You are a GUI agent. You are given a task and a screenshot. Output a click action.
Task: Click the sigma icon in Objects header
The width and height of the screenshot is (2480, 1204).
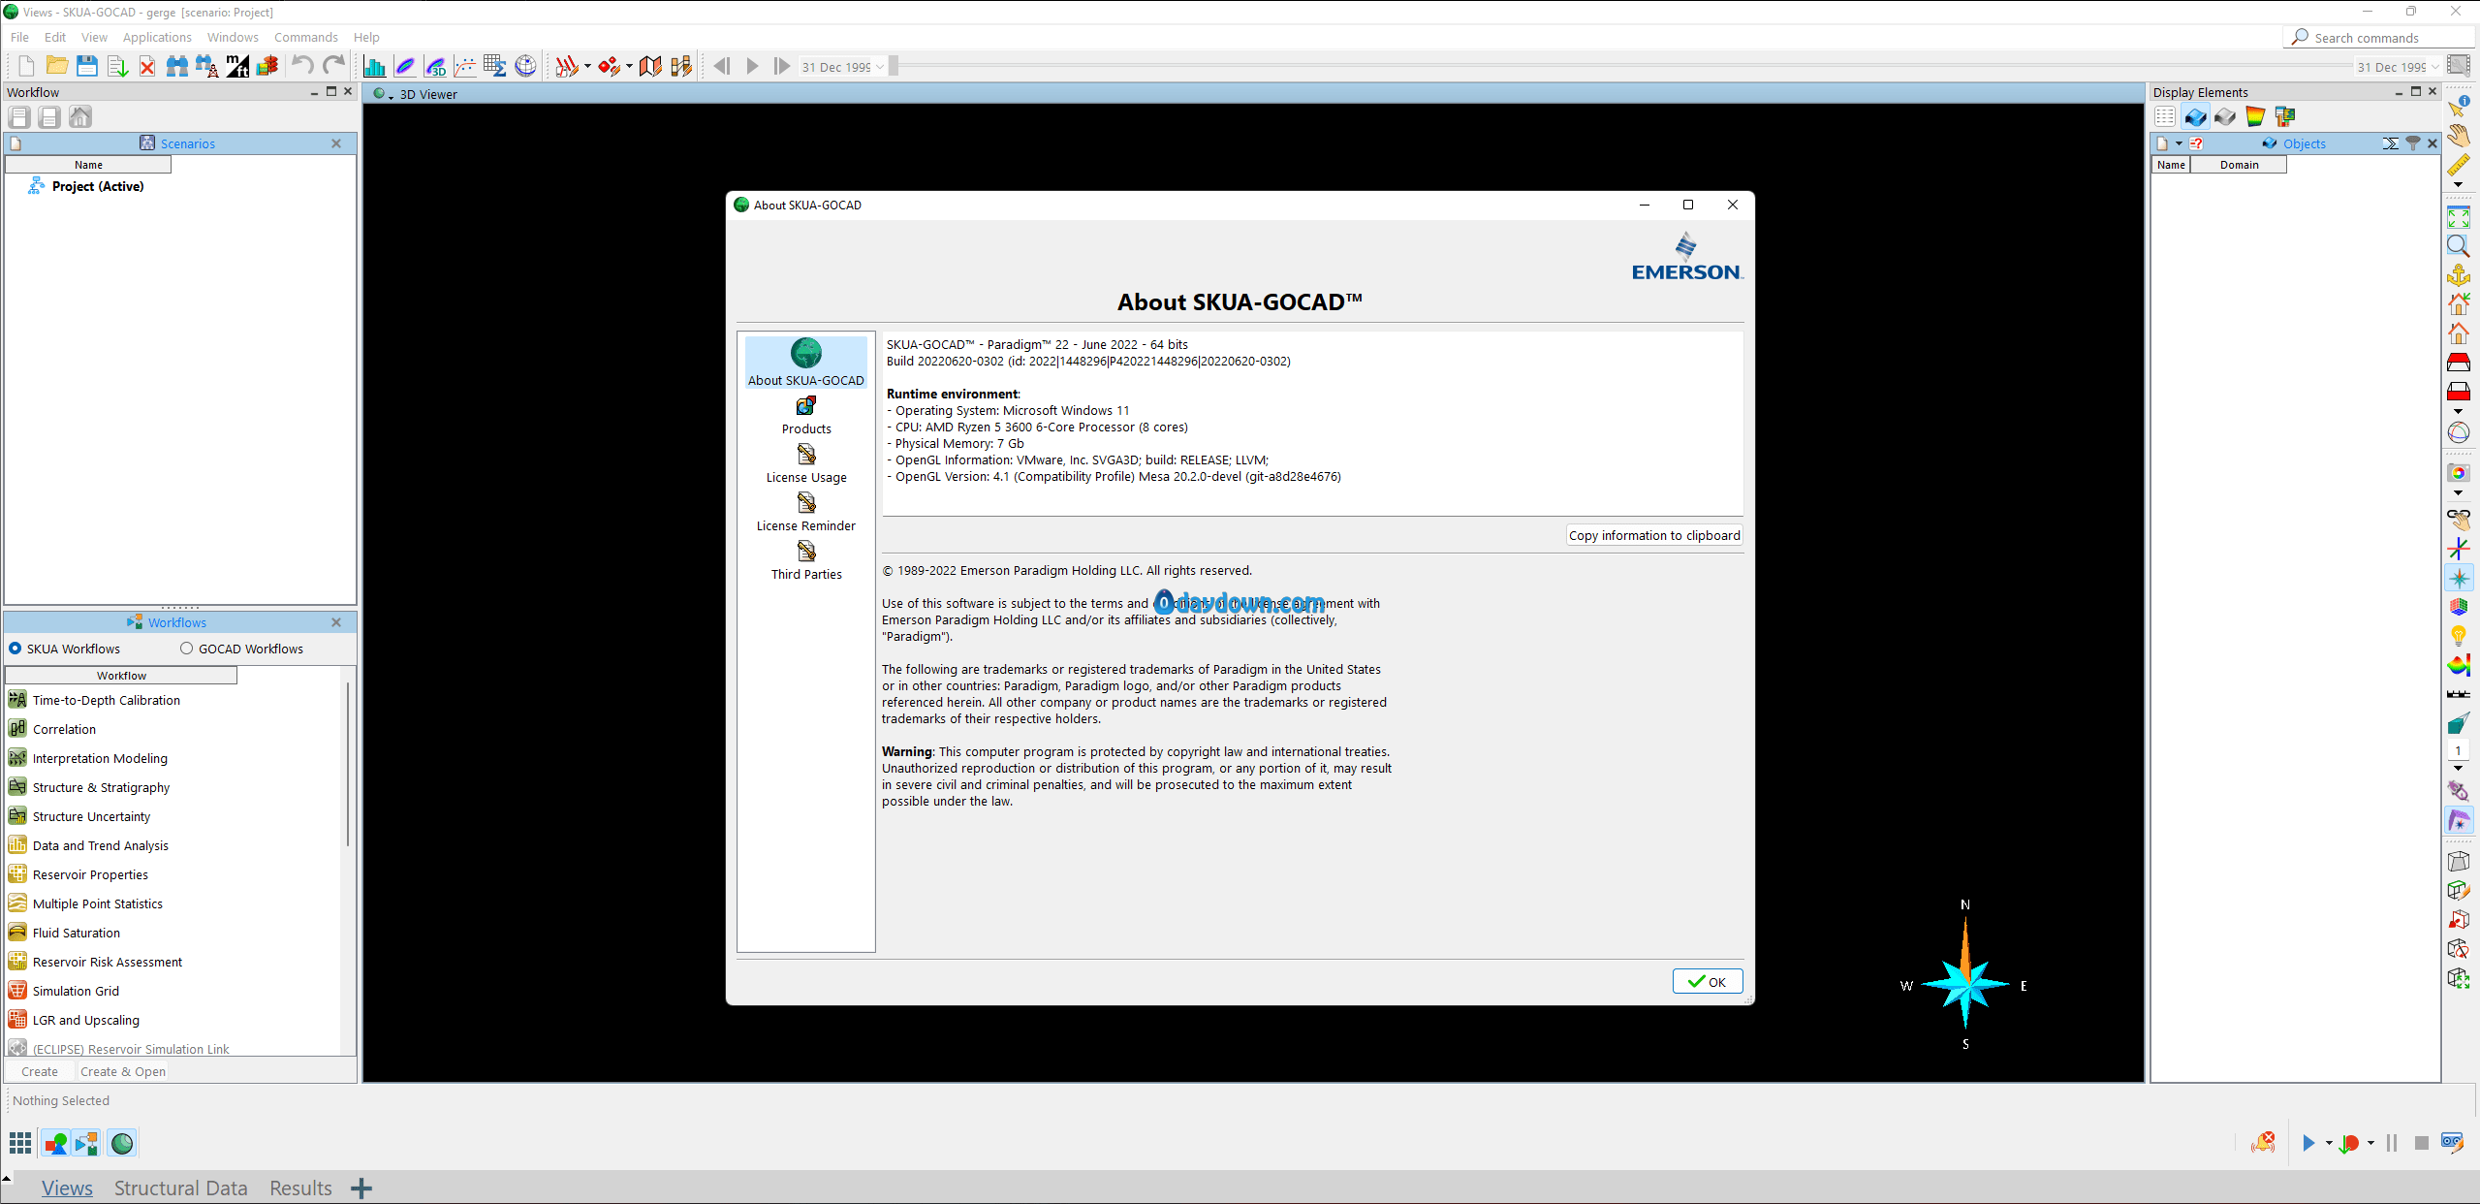pos(2391,143)
